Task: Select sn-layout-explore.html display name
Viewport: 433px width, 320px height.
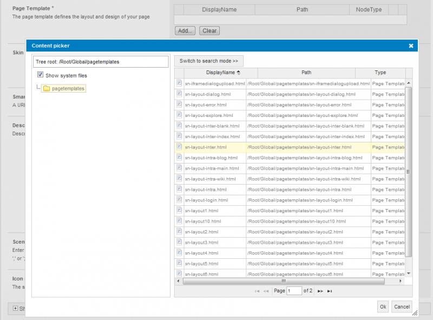Action: [209, 115]
